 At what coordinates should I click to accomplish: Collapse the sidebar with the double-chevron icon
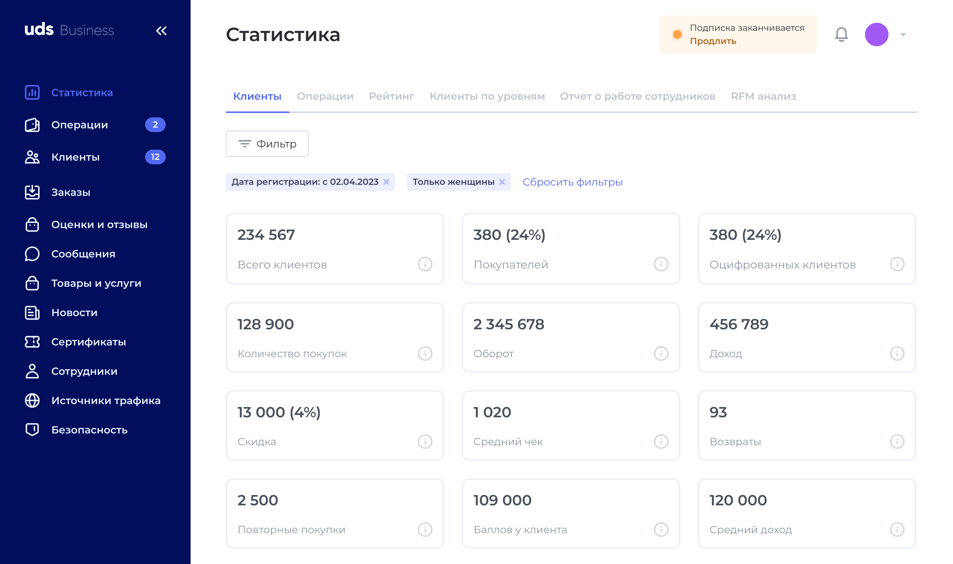(x=161, y=31)
